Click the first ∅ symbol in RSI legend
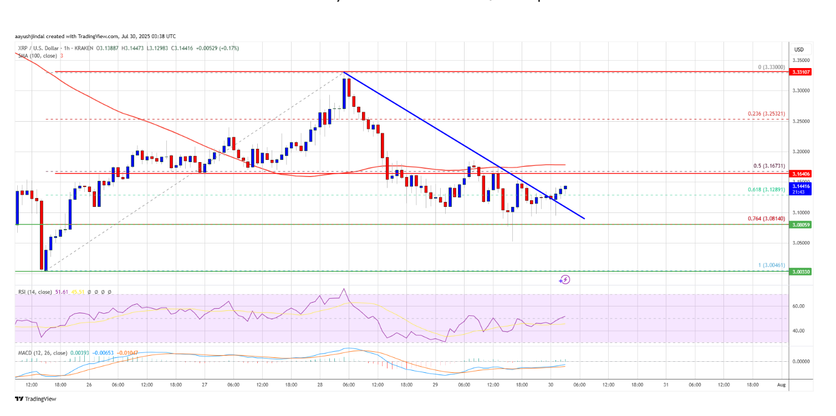836x416 pixels. [90, 292]
